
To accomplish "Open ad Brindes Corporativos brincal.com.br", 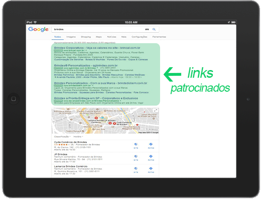I will (97, 48).
